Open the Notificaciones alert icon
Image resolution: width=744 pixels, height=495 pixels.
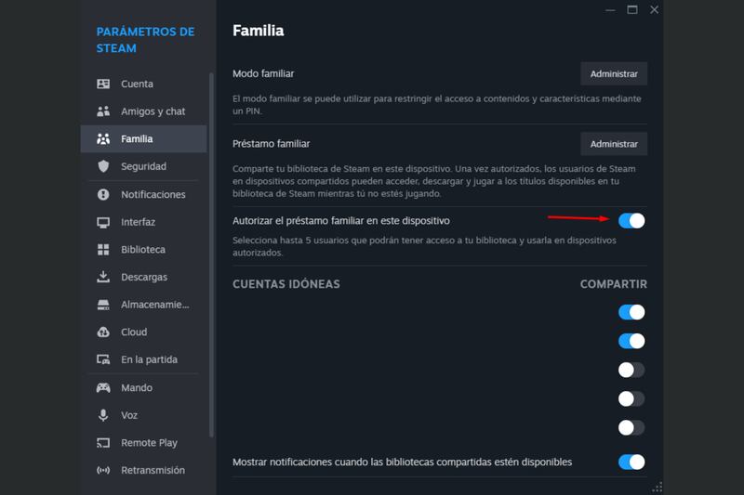103,195
